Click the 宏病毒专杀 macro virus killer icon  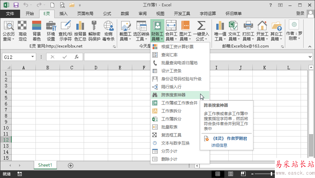[108, 31]
